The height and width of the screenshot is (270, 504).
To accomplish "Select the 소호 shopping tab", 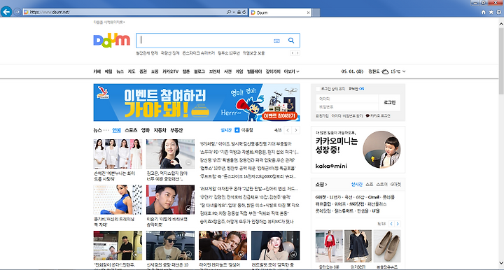I will (370, 184).
